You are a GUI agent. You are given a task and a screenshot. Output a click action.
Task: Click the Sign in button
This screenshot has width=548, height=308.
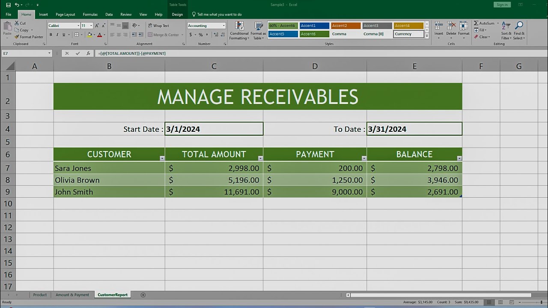click(x=502, y=5)
